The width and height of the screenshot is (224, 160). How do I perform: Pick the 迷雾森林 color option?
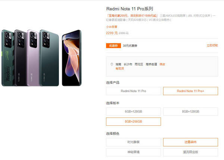pos(190,142)
